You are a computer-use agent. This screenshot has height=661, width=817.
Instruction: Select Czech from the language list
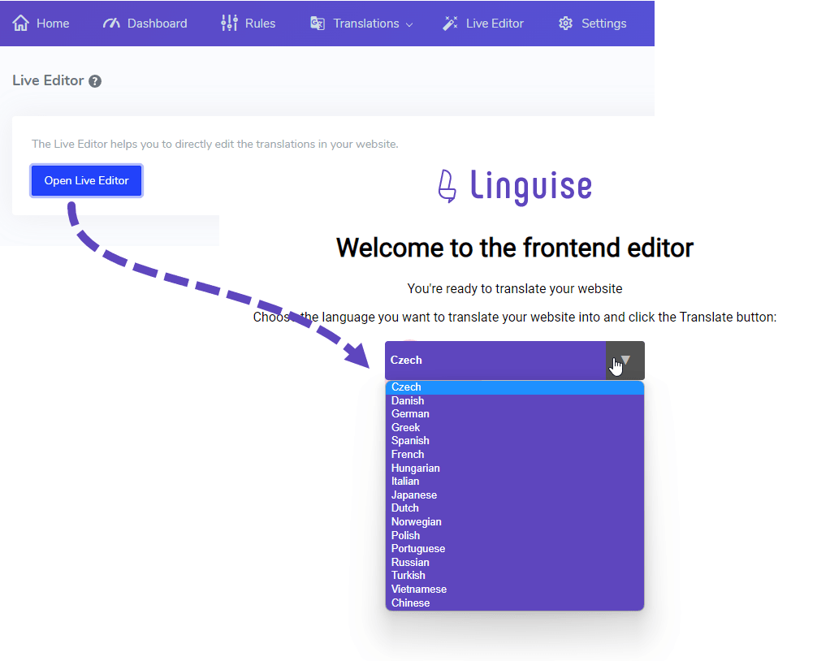pos(515,387)
